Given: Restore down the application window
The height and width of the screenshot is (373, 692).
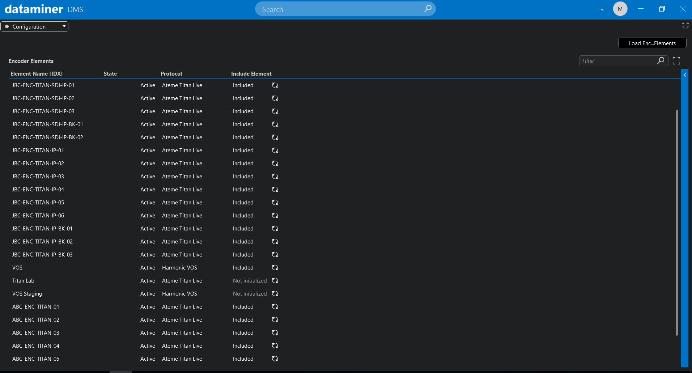Looking at the screenshot, I should coord(662,9).
